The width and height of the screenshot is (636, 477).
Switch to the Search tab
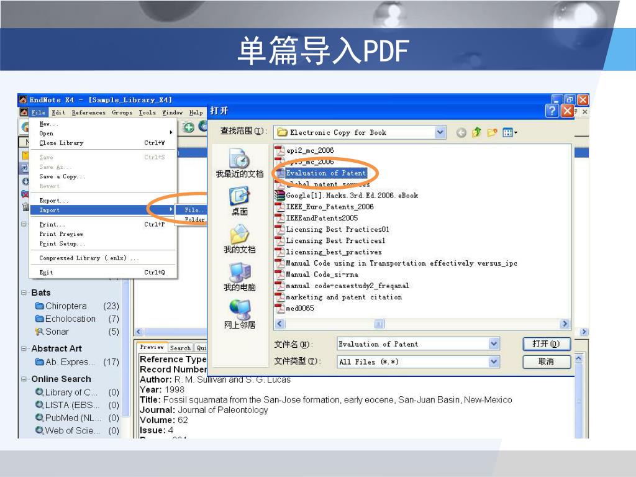180,348
